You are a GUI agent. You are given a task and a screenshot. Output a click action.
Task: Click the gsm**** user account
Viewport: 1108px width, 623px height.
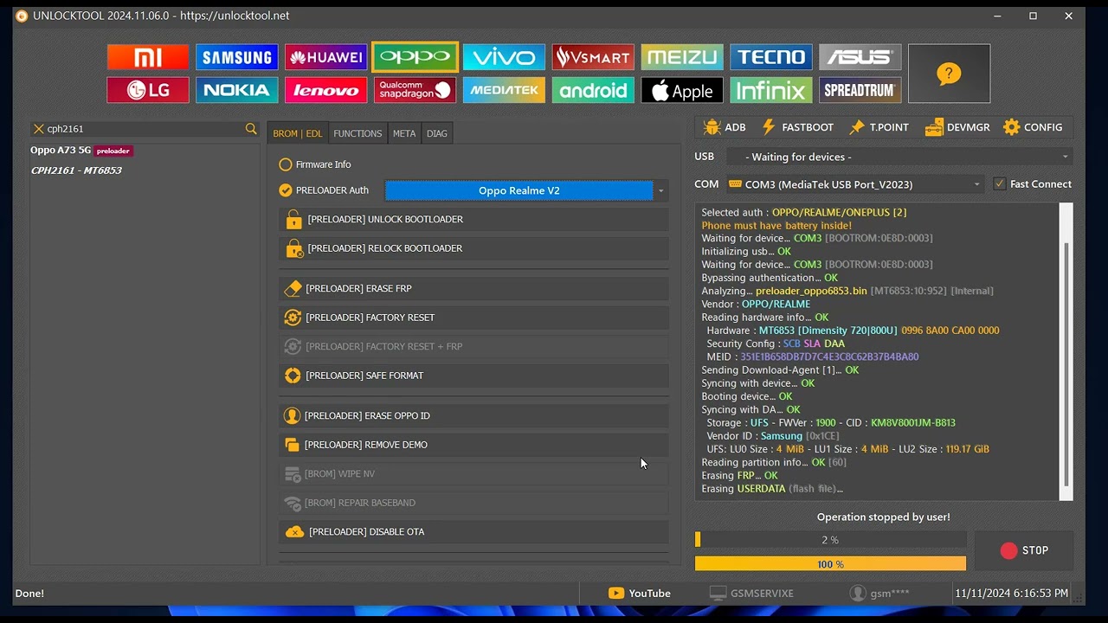coord(879,594)
